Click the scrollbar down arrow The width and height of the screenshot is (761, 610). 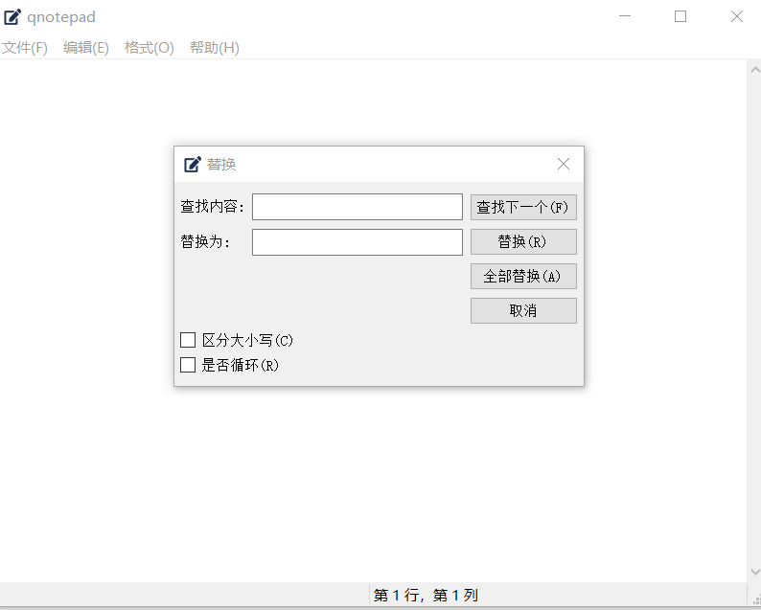753,572
